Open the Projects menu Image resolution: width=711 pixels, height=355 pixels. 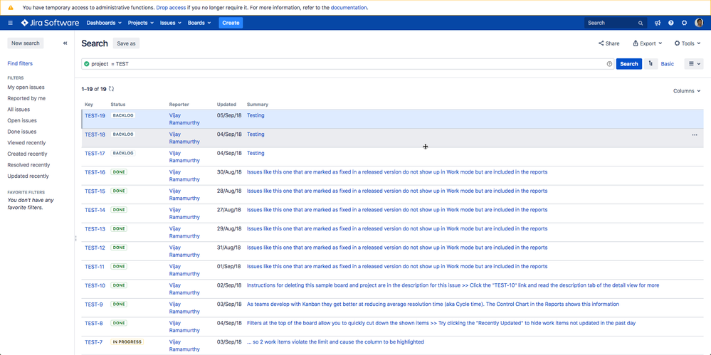click(x=141, y=23)
